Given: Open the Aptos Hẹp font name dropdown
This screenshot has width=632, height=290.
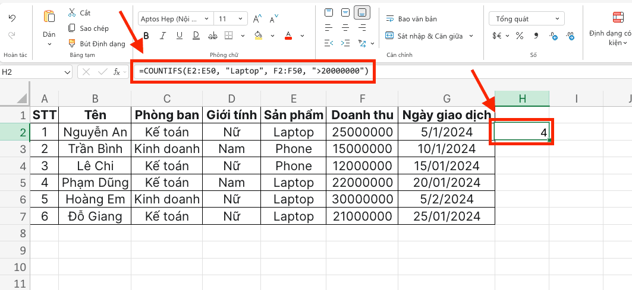Looking at the screenshot, I should pos(206,18).
